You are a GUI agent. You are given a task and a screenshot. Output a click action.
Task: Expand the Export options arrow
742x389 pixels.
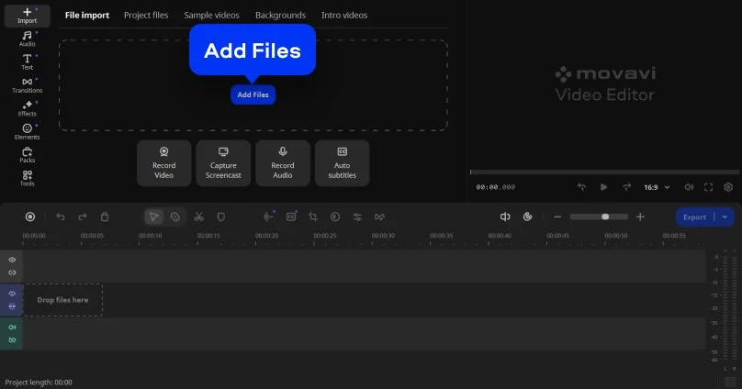point(725,217)
